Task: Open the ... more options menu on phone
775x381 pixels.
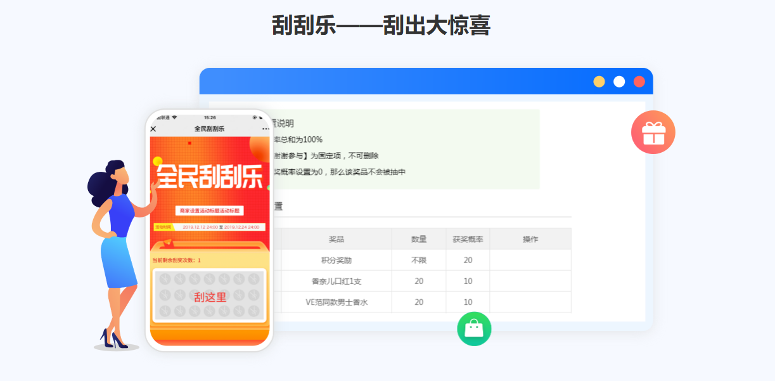Action: click(x=265, y=129)
